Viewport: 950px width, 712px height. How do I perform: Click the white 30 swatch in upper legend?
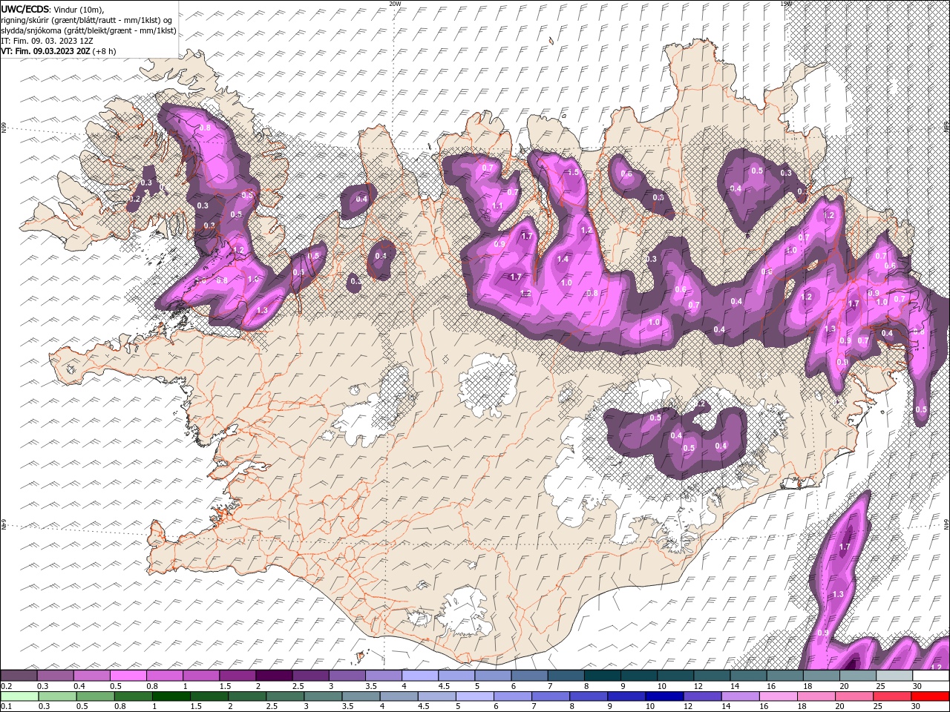tap(930, 676)
